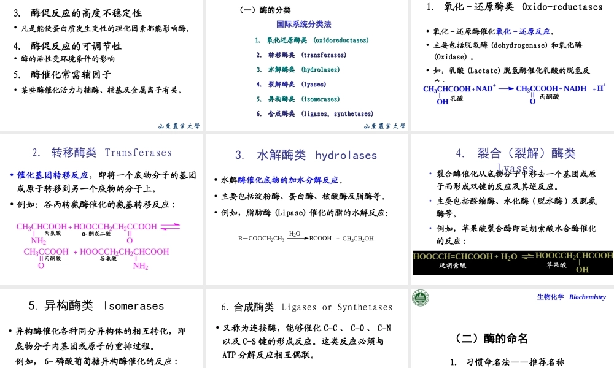The image size is (614, 368).
Task: Open the slide titled "3. 水解酶类 hydrolases"
Action: [306, 155]
